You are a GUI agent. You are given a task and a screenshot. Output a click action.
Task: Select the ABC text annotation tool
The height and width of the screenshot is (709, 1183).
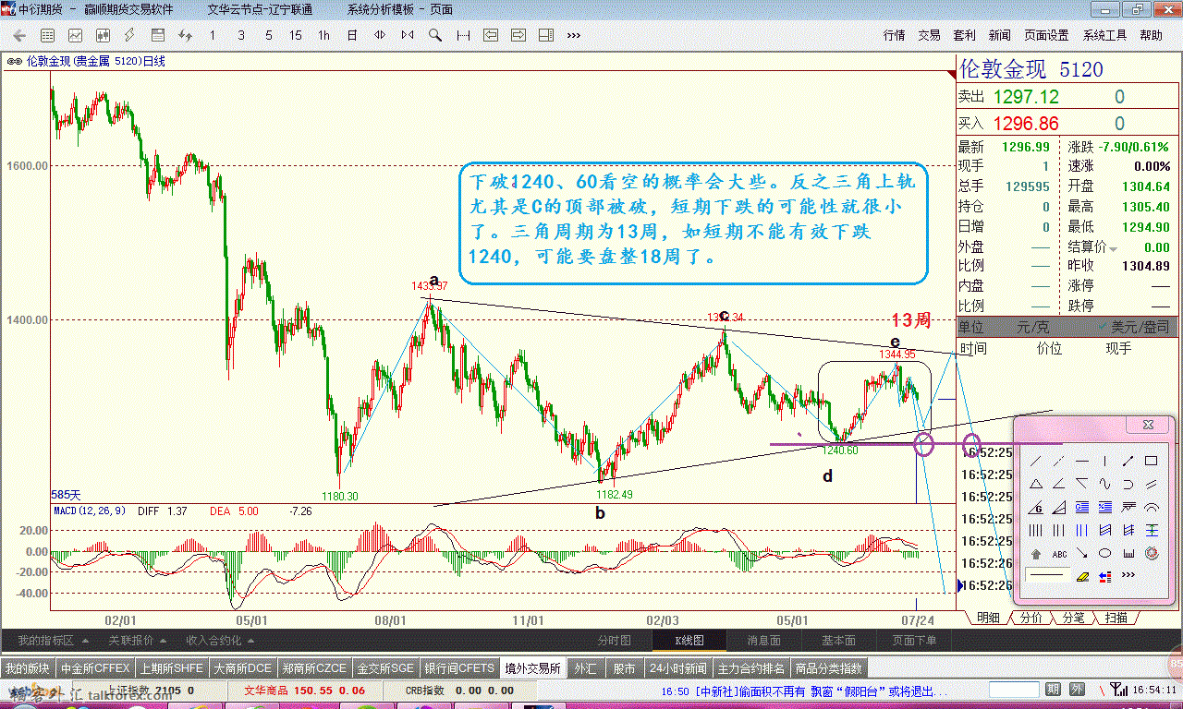(x=1059, y=554)
